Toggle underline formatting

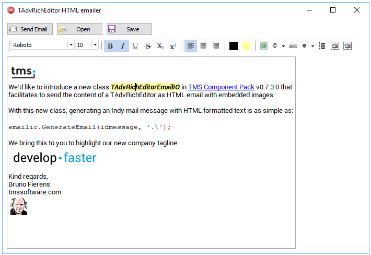[x=135, y=46]
